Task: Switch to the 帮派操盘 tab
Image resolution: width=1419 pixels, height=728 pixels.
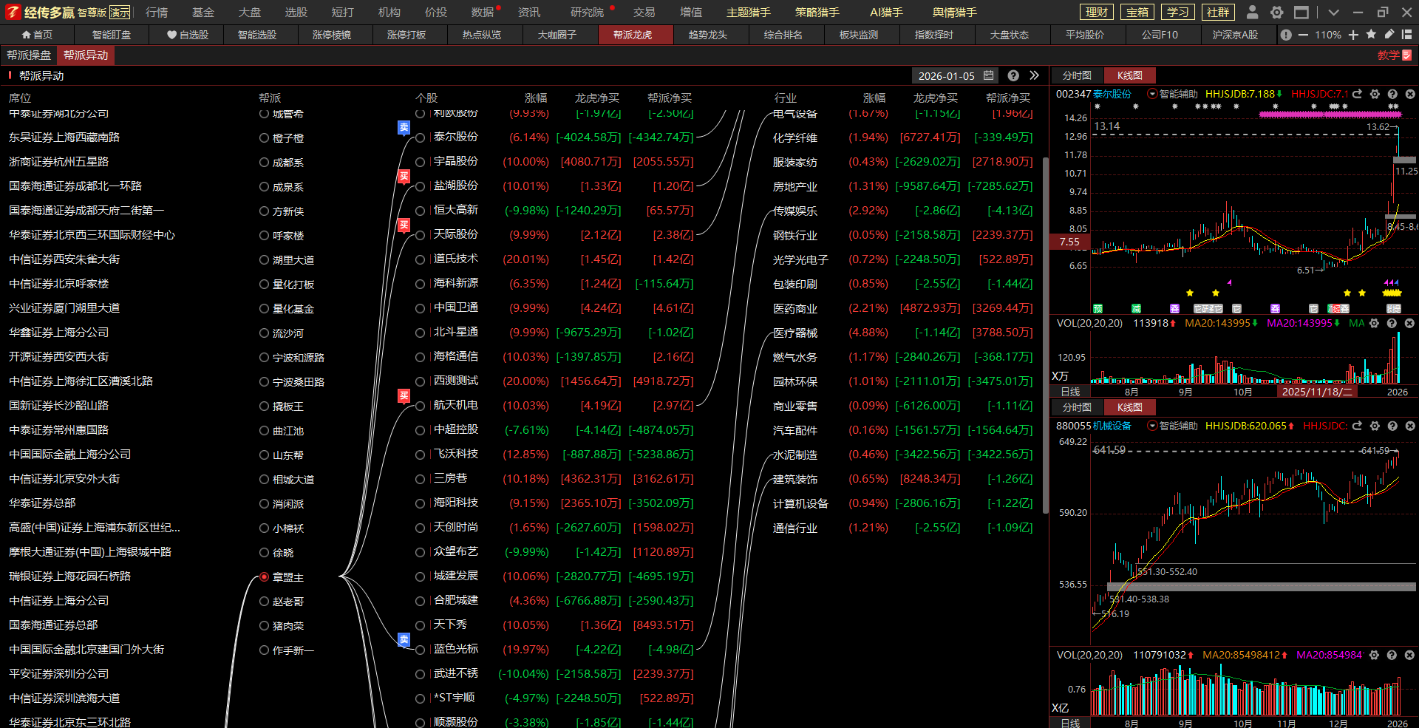Action: click(x=29, y=55)
